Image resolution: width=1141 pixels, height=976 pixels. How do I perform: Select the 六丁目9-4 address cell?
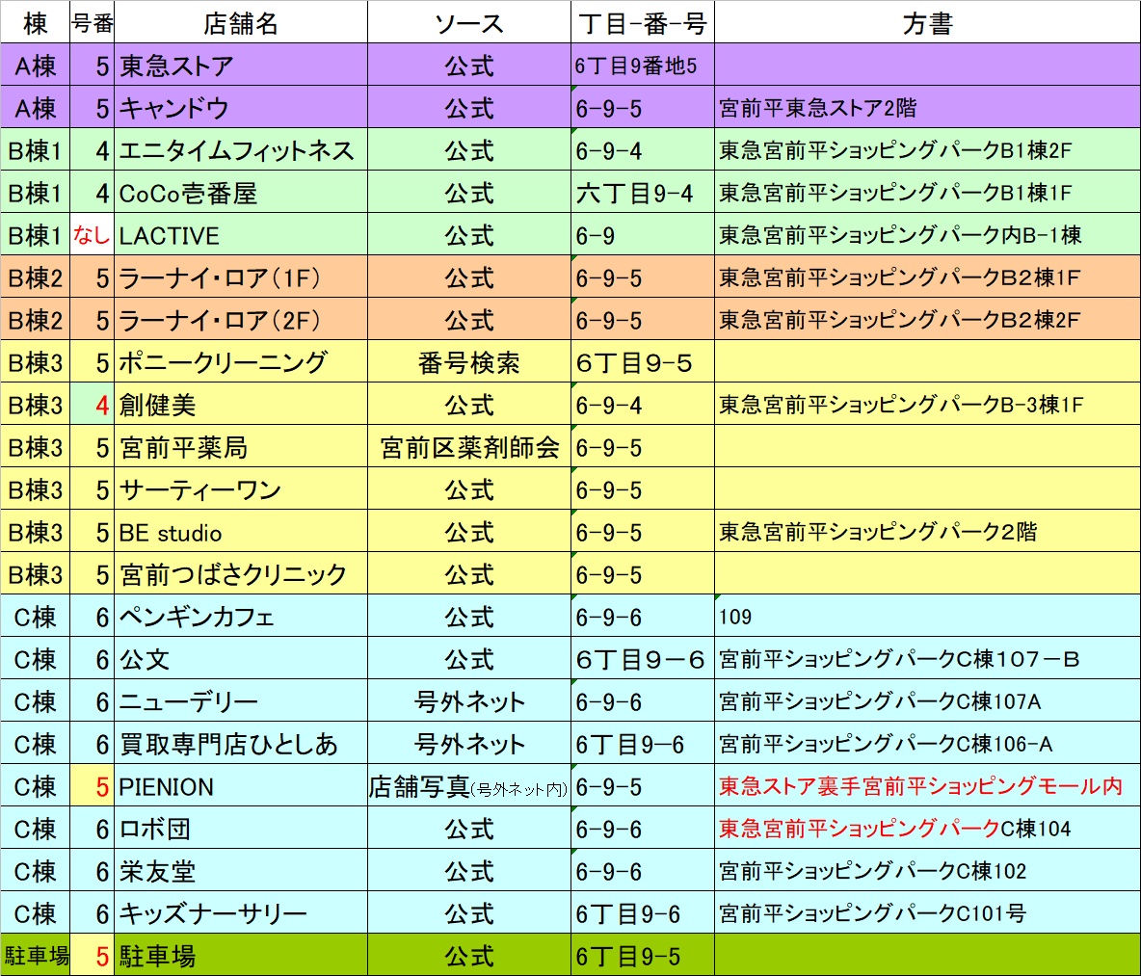(644, 192)
